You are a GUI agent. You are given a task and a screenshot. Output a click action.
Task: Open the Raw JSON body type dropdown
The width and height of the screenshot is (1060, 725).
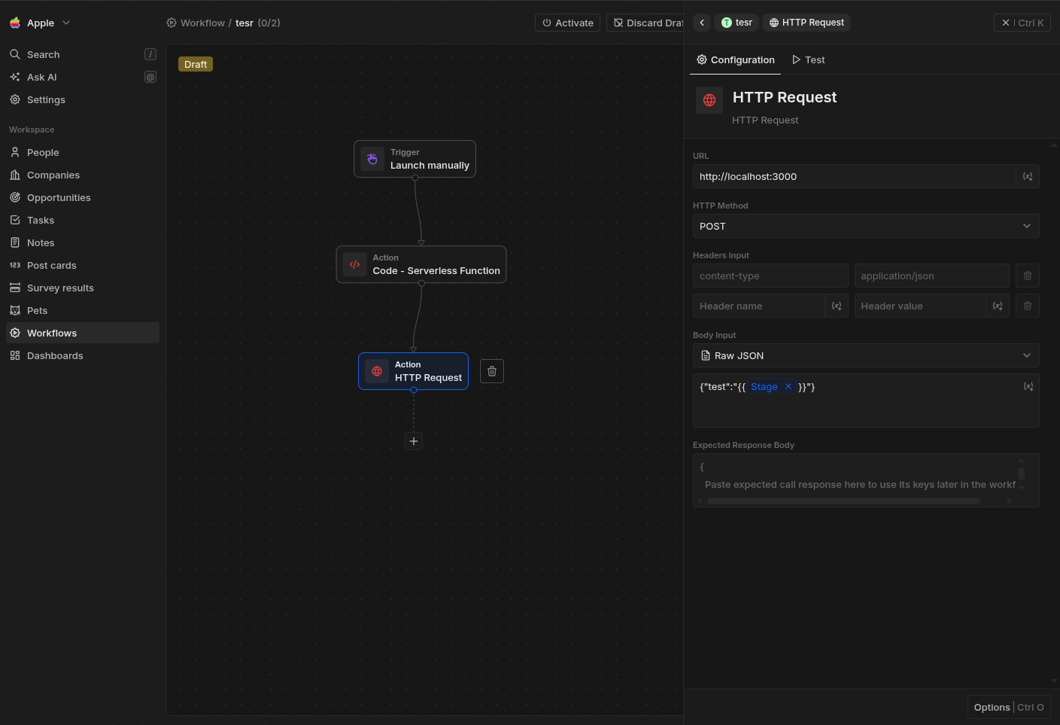point(866,355)
